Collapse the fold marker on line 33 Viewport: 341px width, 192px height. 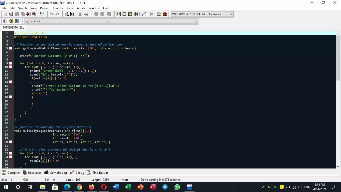pos(10,153)
